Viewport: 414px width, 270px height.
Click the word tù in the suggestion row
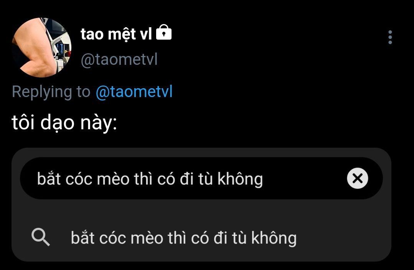pos(239,238)
